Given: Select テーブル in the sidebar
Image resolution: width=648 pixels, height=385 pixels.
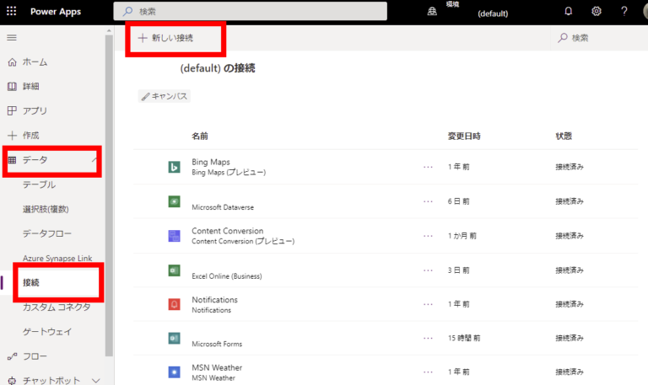Looking at the screenshot, I should pos(40,184).
